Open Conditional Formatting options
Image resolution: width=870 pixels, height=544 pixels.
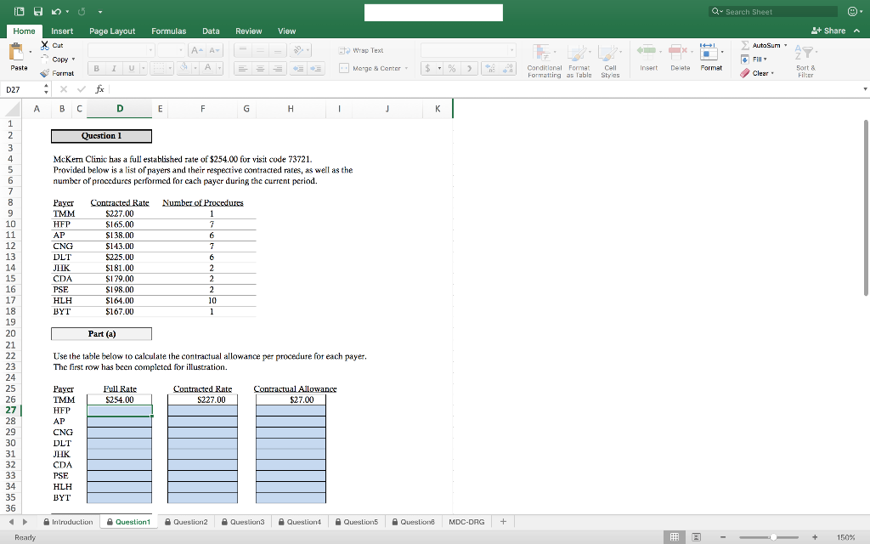545,59
